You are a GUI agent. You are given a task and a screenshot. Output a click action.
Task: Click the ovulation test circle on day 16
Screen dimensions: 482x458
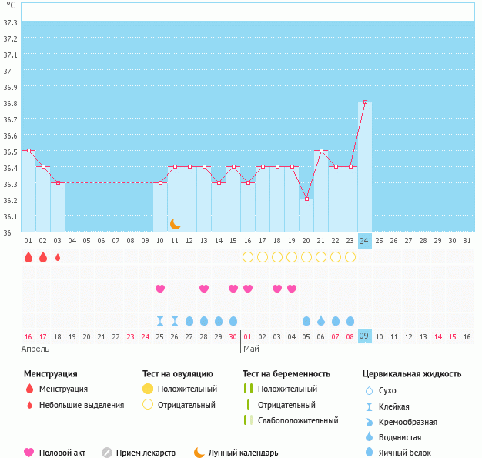[248, 257]
